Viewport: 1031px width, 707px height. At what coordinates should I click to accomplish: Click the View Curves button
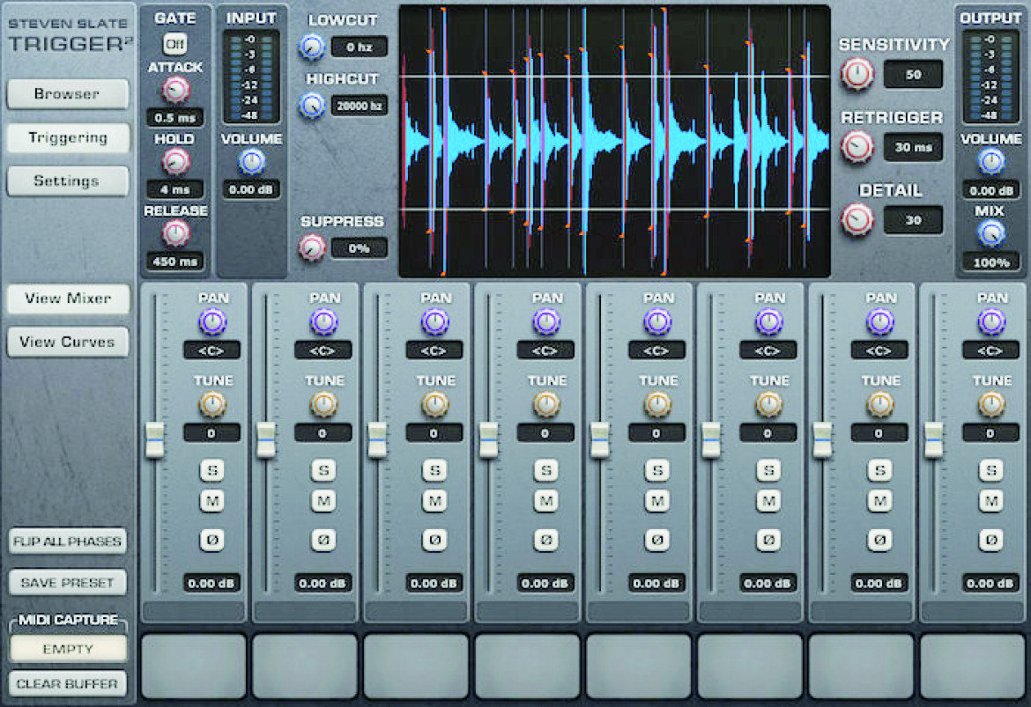(67, 342)
